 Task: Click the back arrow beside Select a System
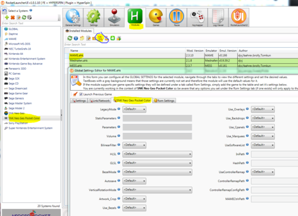tap(4, 11)
